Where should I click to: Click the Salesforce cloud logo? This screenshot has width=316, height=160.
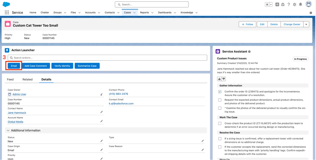click(6, 4)
